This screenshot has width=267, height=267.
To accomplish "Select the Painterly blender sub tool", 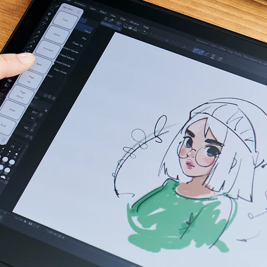I will pos(71,50).
